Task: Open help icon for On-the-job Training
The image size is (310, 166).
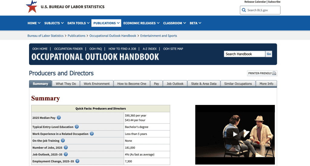Action: tap(63, 141)
